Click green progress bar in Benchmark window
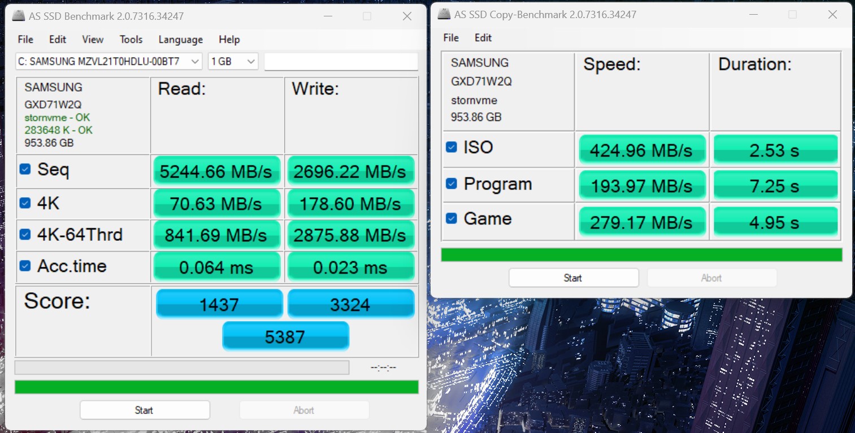The width and height of the screenshot is (855, 433). (216, 387)
